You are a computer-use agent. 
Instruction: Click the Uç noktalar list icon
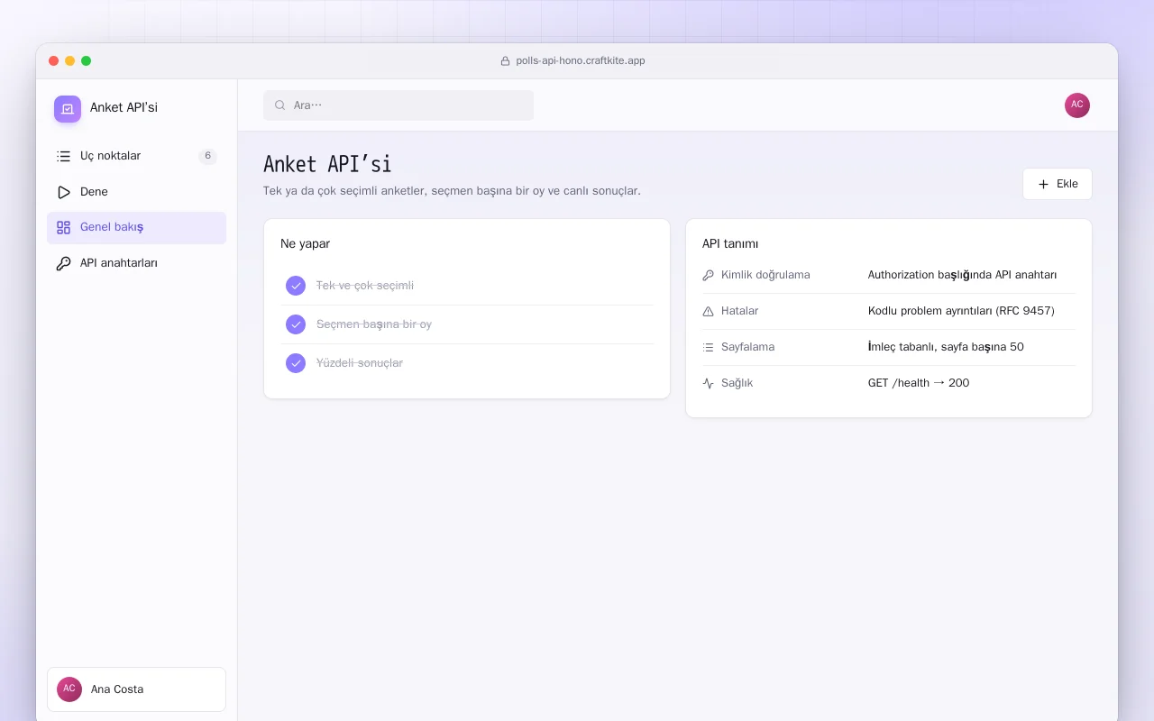pos(63,156)
